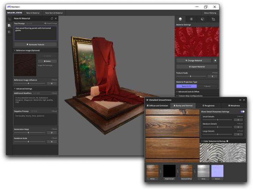Open the About Marleen menu

tap(210, 13)
